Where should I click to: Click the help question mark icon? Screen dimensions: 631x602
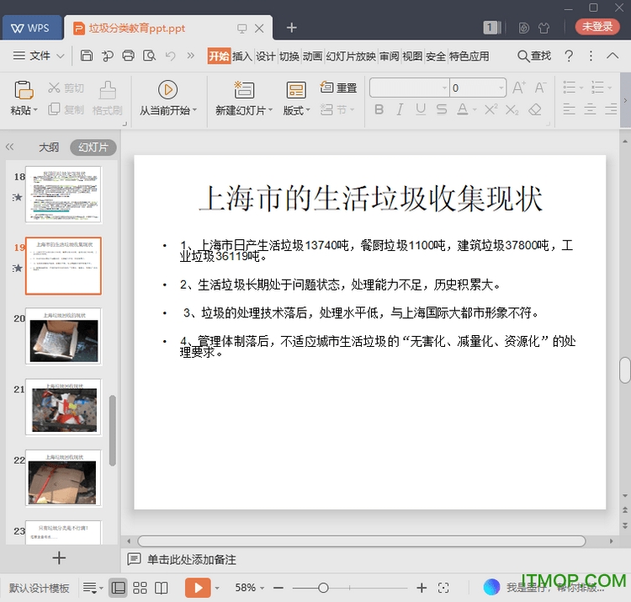click(569, 56)
